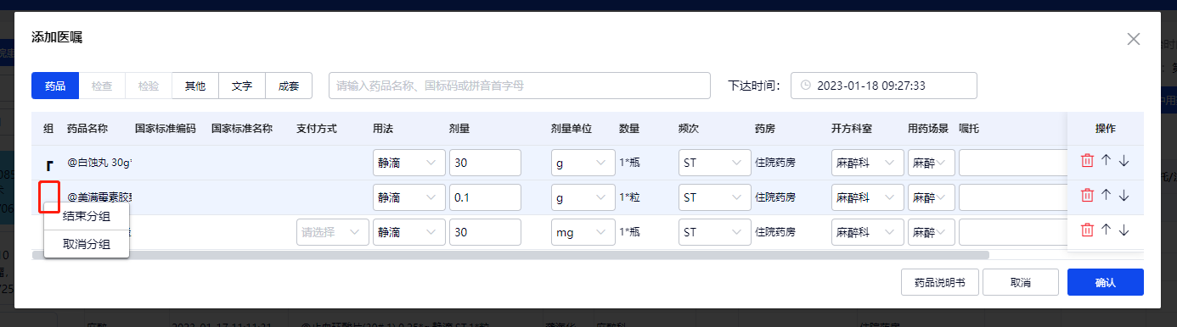Focus the drug name search field

520,86
